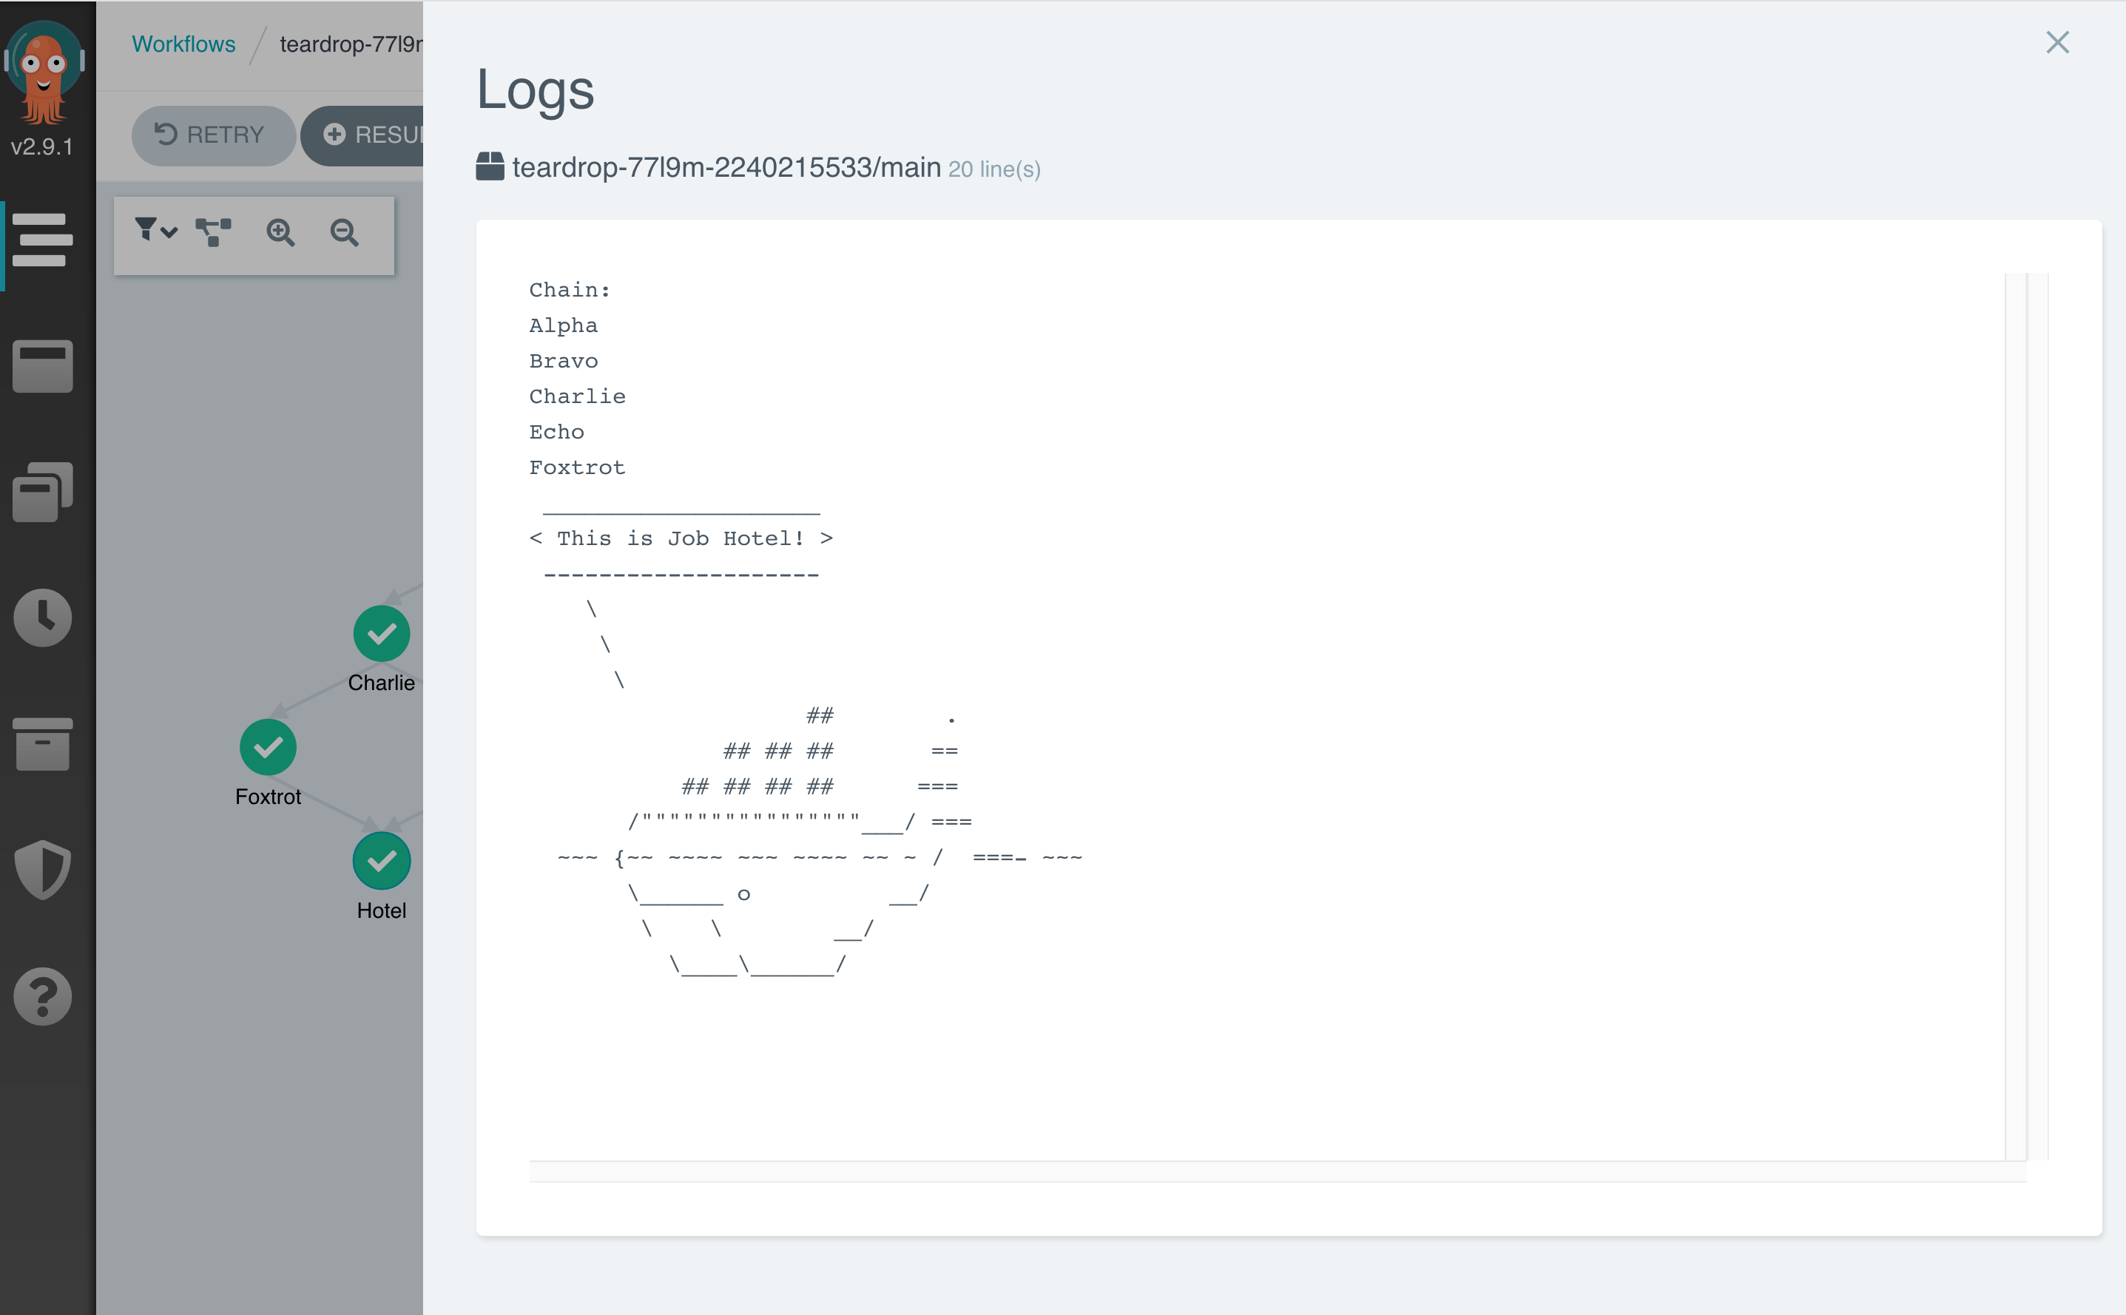Image resolution: width=2126 pixels, height=1315 pixels.
Task: Click the 'Chain:' log line
Action: click(570, 290)
